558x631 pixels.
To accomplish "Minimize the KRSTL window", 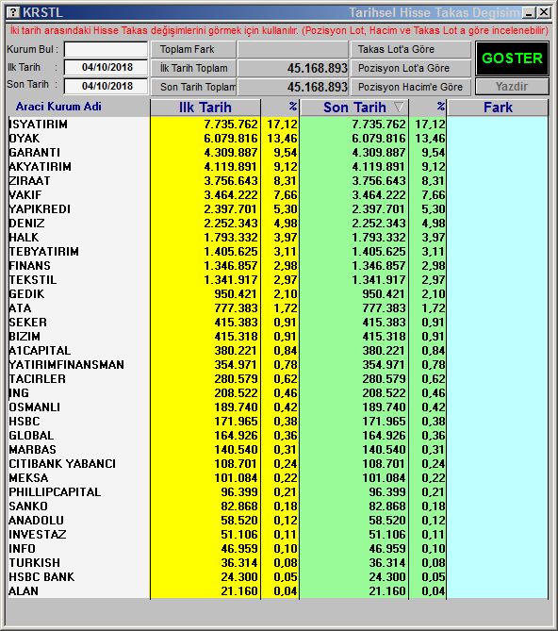I will click(x=529, y=12).
